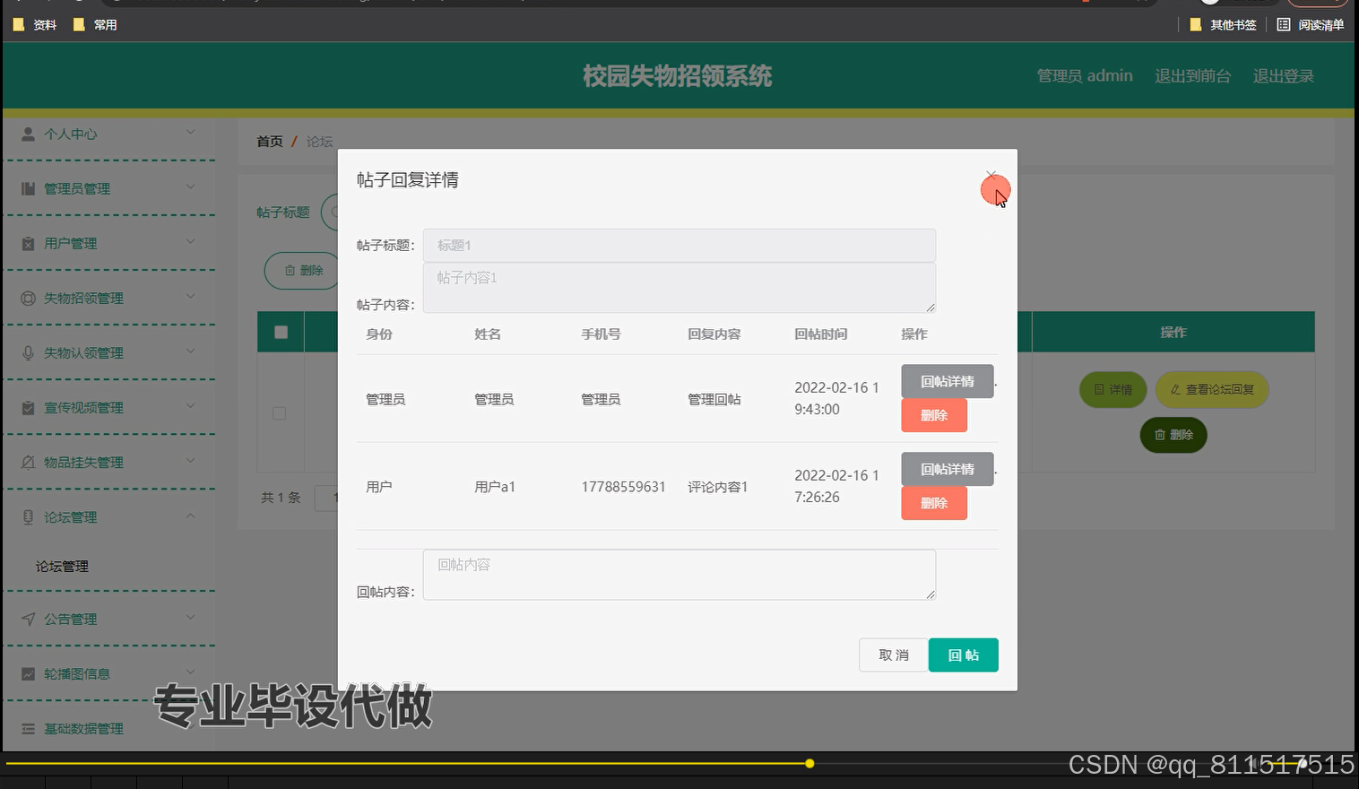
Task: Click 退出到前台 in the header
Action: tap(1192, 76)
